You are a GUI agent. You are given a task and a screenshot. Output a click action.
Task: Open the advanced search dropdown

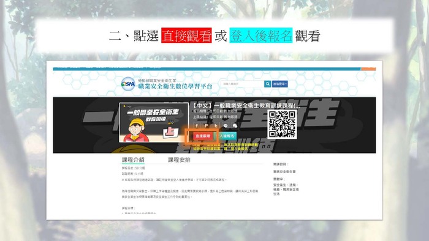tap(280, 84)
